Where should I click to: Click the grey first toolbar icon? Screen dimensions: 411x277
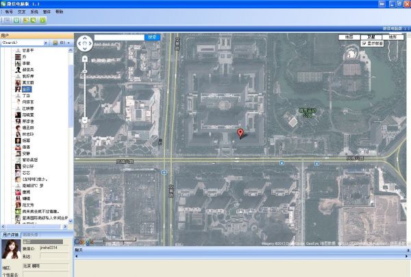click(8, 20)
